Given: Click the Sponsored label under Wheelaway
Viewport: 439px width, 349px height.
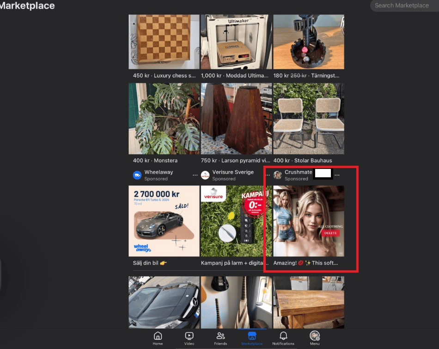Looking at the screenshot, I should coord(156,179).
